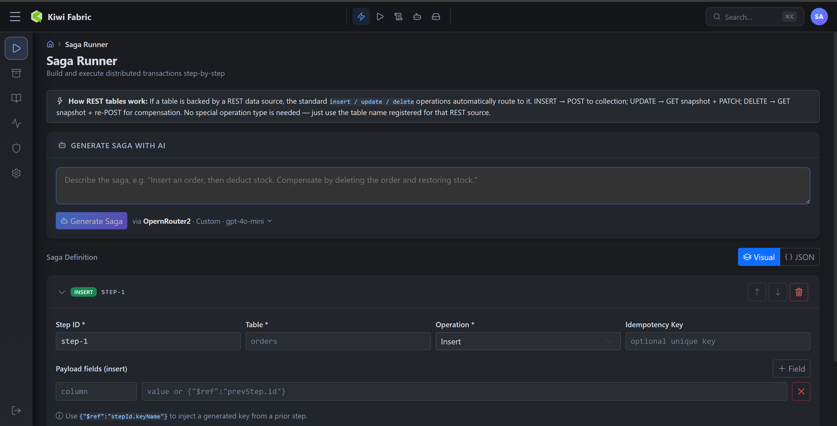Go to home via breadcrumb house icon

point(50,44)
